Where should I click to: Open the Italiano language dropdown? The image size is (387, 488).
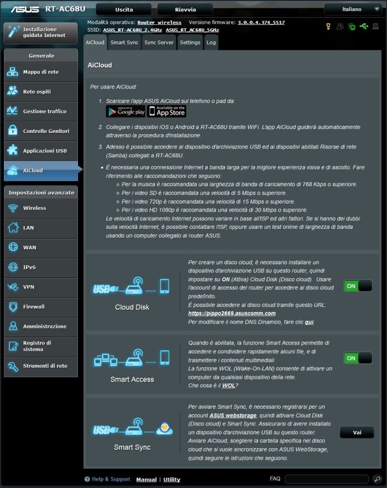[x=352, y=9]
